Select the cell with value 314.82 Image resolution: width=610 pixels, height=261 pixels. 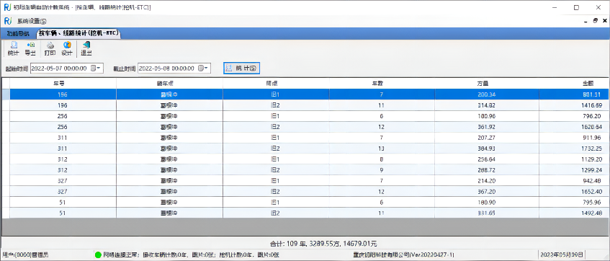(x=487, y=105)
